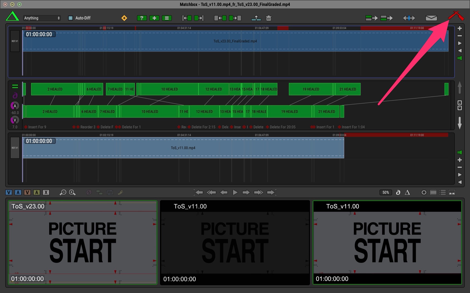
Task: Click the first green bars arrow icon
Action: pos(372,18)
